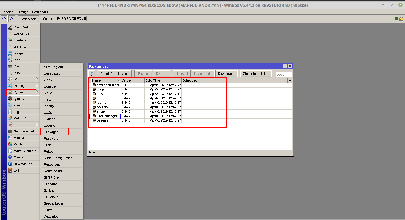The height and width of the screenshot is (220, 405).
Task: Click Check For Updates button
Action: [114, 74]
